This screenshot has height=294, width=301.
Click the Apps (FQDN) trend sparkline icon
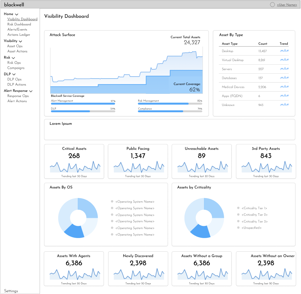(284, 96)
